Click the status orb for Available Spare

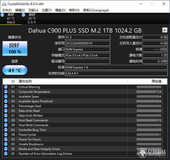click(6, 96)
